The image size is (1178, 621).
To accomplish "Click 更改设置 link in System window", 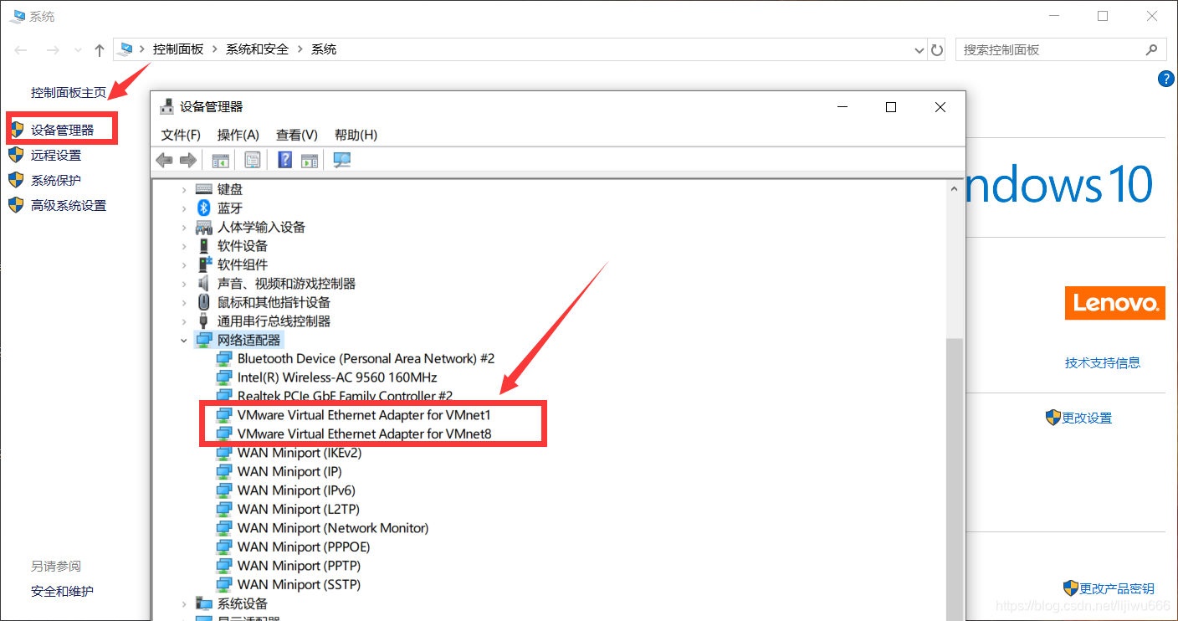I will (x=1087, y=418).
